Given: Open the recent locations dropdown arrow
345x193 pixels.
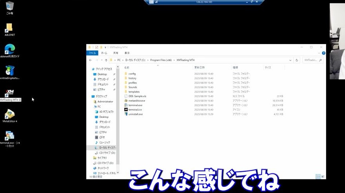Looking at the screenshot, I should point(101,60).
